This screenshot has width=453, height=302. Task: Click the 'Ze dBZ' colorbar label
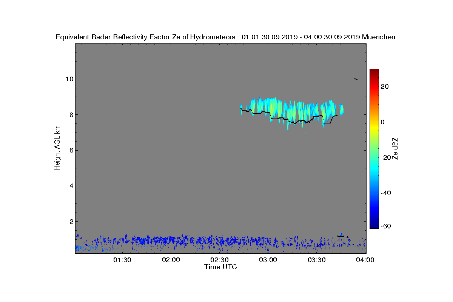[x=395, y=149]
